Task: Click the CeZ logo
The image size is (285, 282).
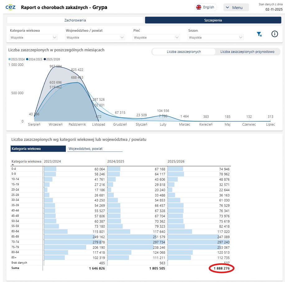Action: tap(10, 7)
